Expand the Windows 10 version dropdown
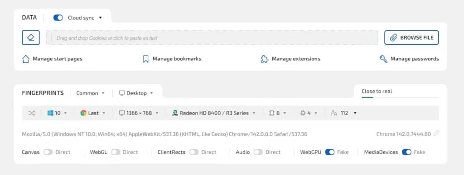The width and height of the screenshot is (464, 175). (57, 113)
